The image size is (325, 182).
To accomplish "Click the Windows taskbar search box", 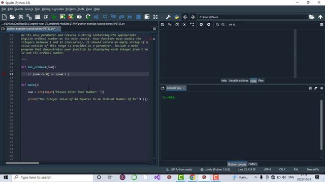I will [x=52, y=177].
